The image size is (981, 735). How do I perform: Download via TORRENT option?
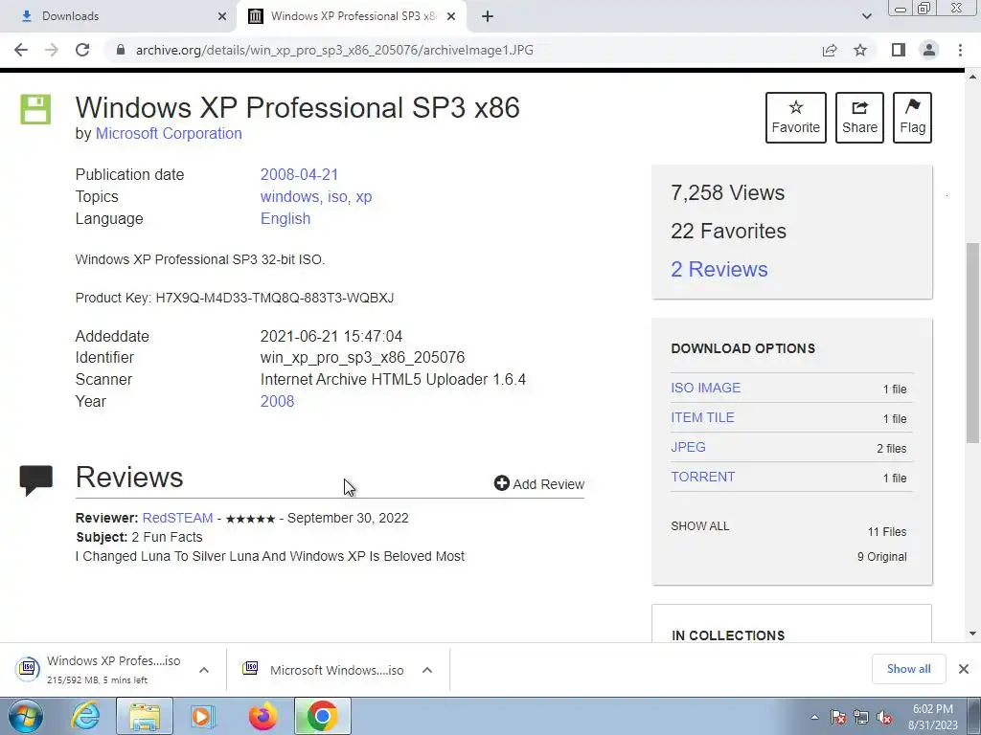click(x=702, y=477)
